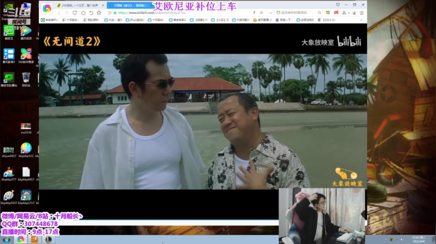Open the kkpkkp577 desktop shortcut
Image resolution: width=436 pixels, height=244 pixels.
tap(8, 174)
